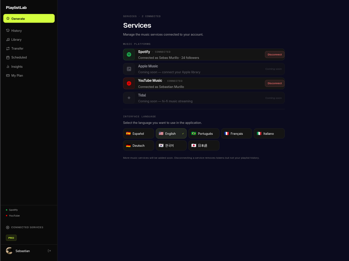Screen dimensions: 349x261
Task: Open the Transfer section
Action: [x=29, y=48]
